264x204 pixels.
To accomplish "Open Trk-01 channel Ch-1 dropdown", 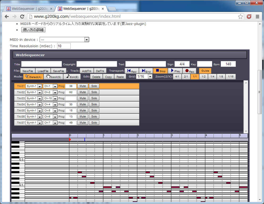I will tap(50, 86).
